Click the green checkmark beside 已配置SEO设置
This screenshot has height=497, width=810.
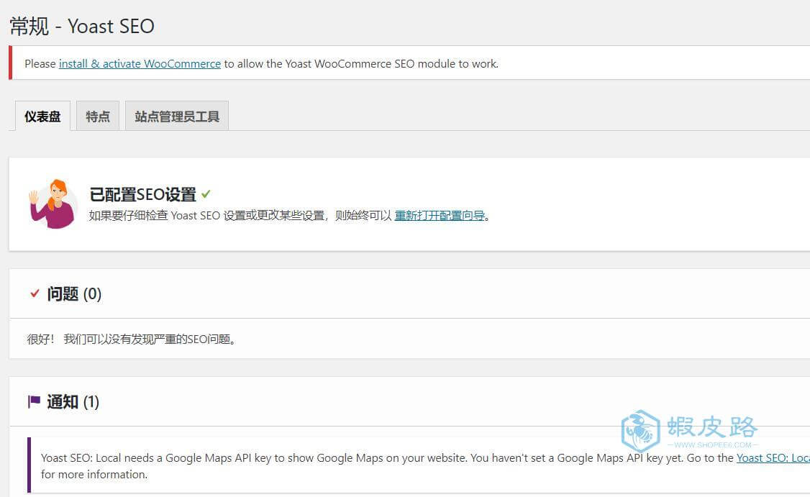[206, 194]
